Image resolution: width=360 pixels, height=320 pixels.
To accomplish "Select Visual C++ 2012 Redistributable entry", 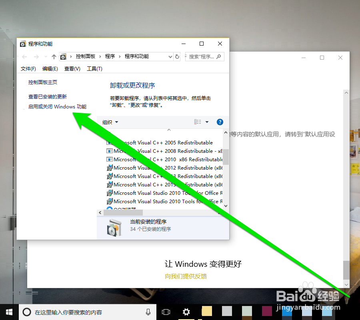I will click(x=164, y=168).
